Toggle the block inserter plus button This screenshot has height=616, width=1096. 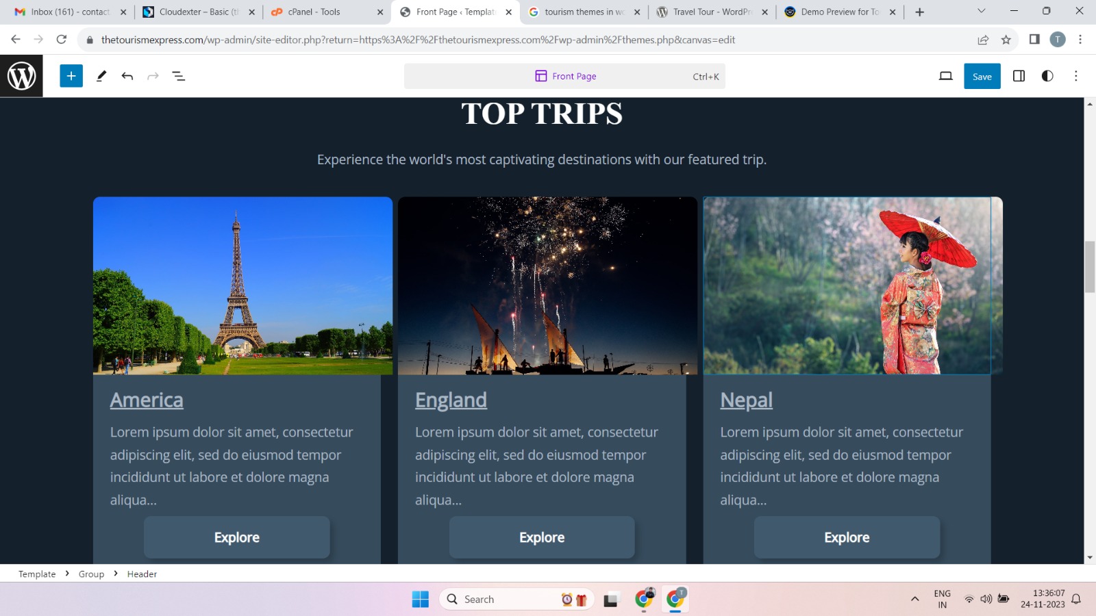[71, 76]
